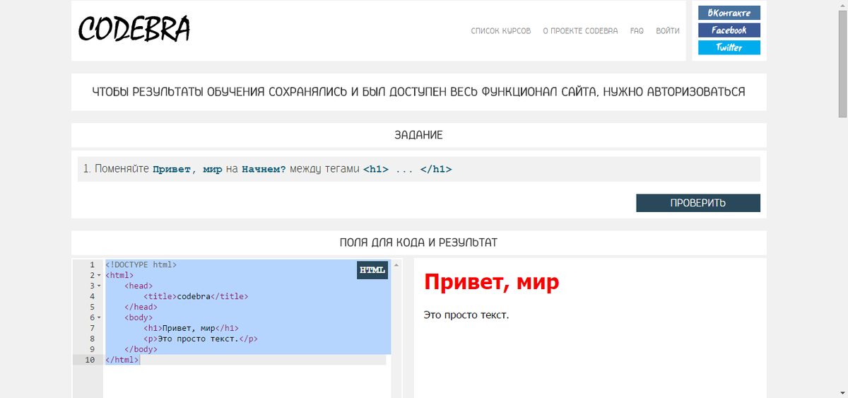Click the <!DOCTYPE html> code line
This screenshot has width=848, height=398.
[x=141, y=264]
